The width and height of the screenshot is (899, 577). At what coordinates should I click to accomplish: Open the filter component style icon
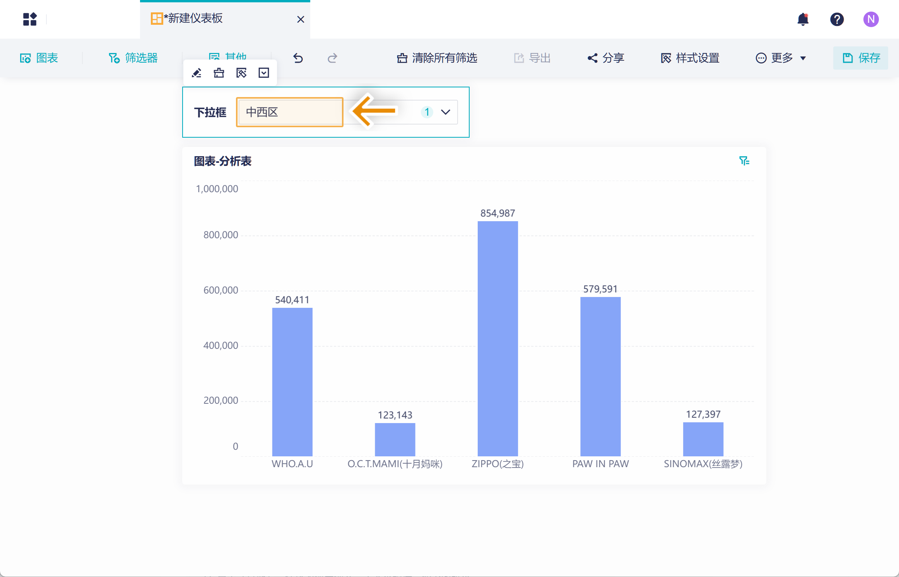pyautogui.click(x=241, y=73)
